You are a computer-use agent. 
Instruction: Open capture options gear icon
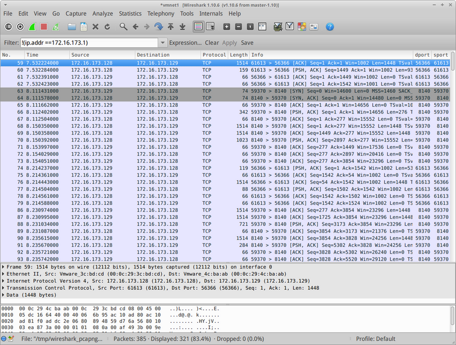point(21,27)
